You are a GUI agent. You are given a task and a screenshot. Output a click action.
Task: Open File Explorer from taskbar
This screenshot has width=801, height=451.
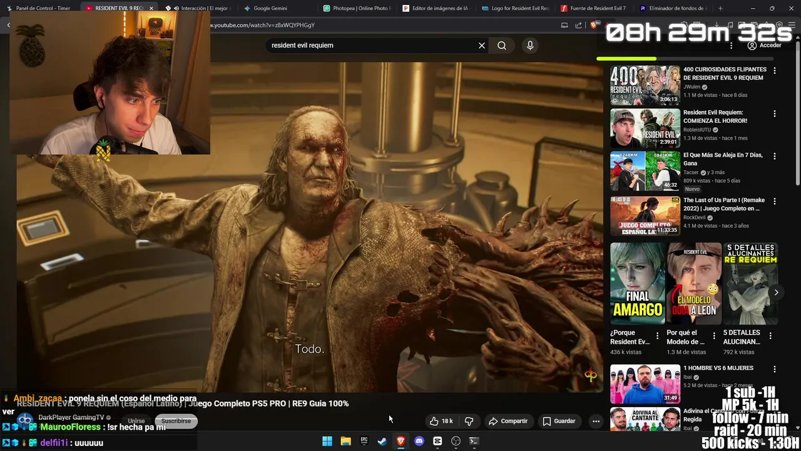click(345, 441)
